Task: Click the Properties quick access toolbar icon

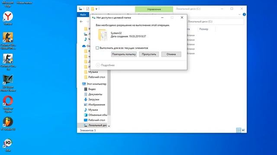Action: pyautogui.click(x=87, y=9)
